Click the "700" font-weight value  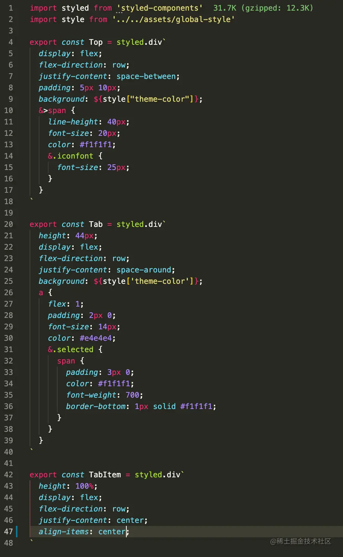click(x=132, y=395)
